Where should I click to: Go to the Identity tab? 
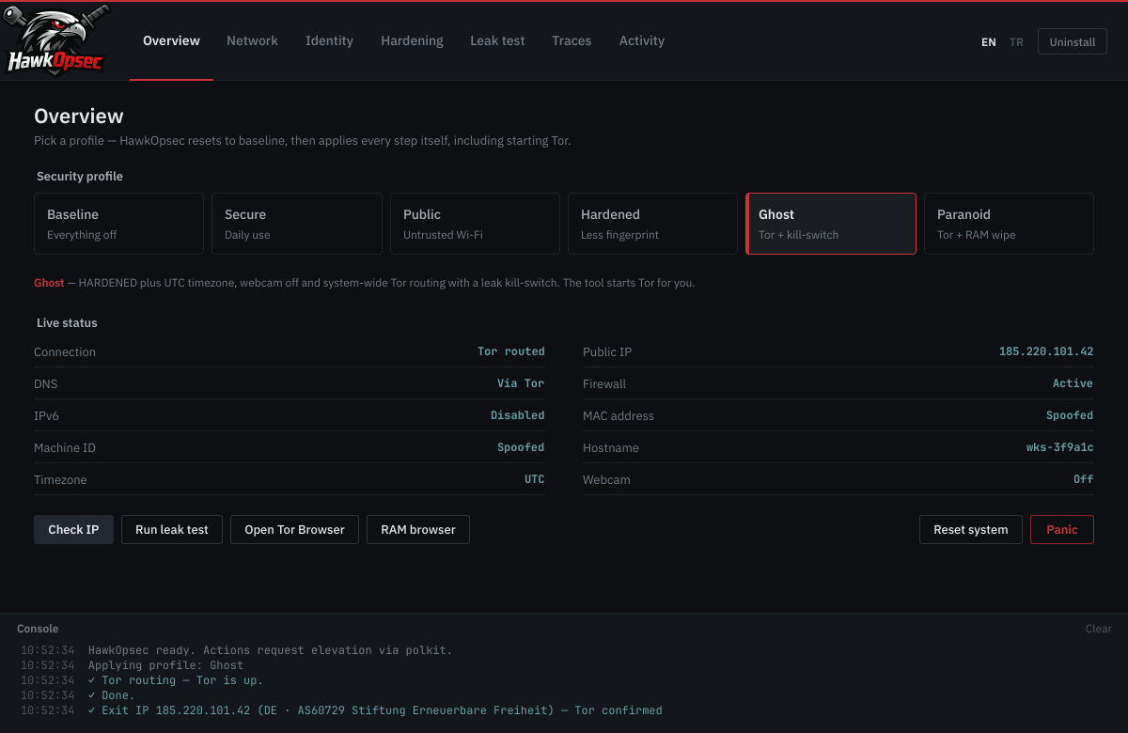coord(329,41)
